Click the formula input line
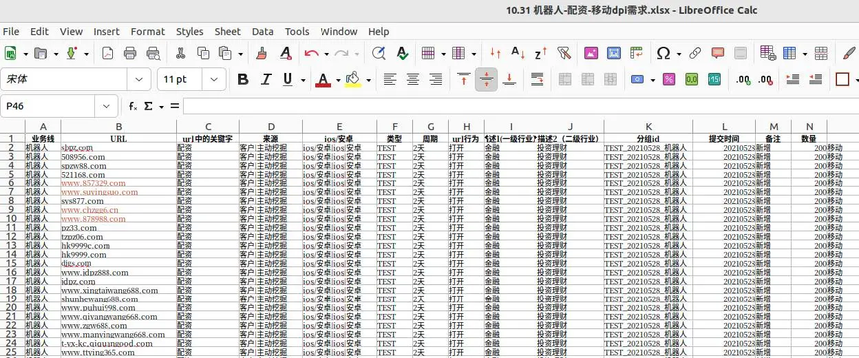Viewport: 859px width, 358px height. (521, 106)
